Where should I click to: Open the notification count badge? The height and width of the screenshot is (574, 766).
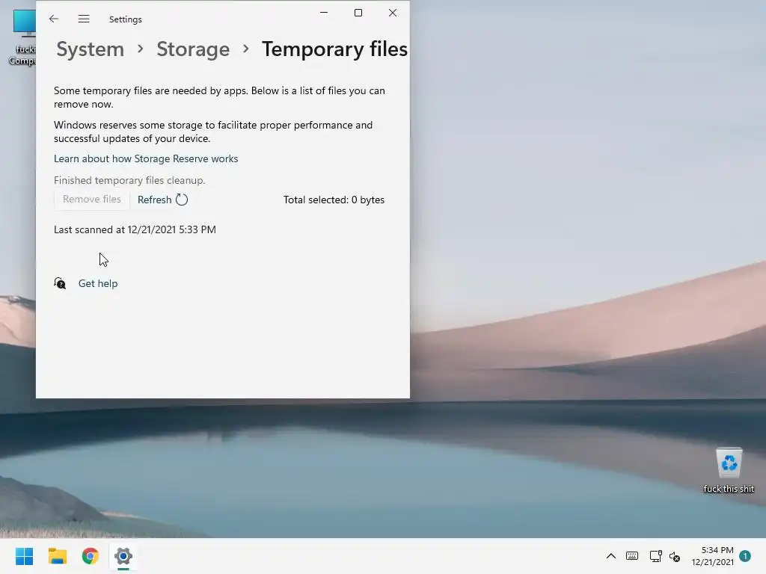pyautogui.click(x=745, y=556)
